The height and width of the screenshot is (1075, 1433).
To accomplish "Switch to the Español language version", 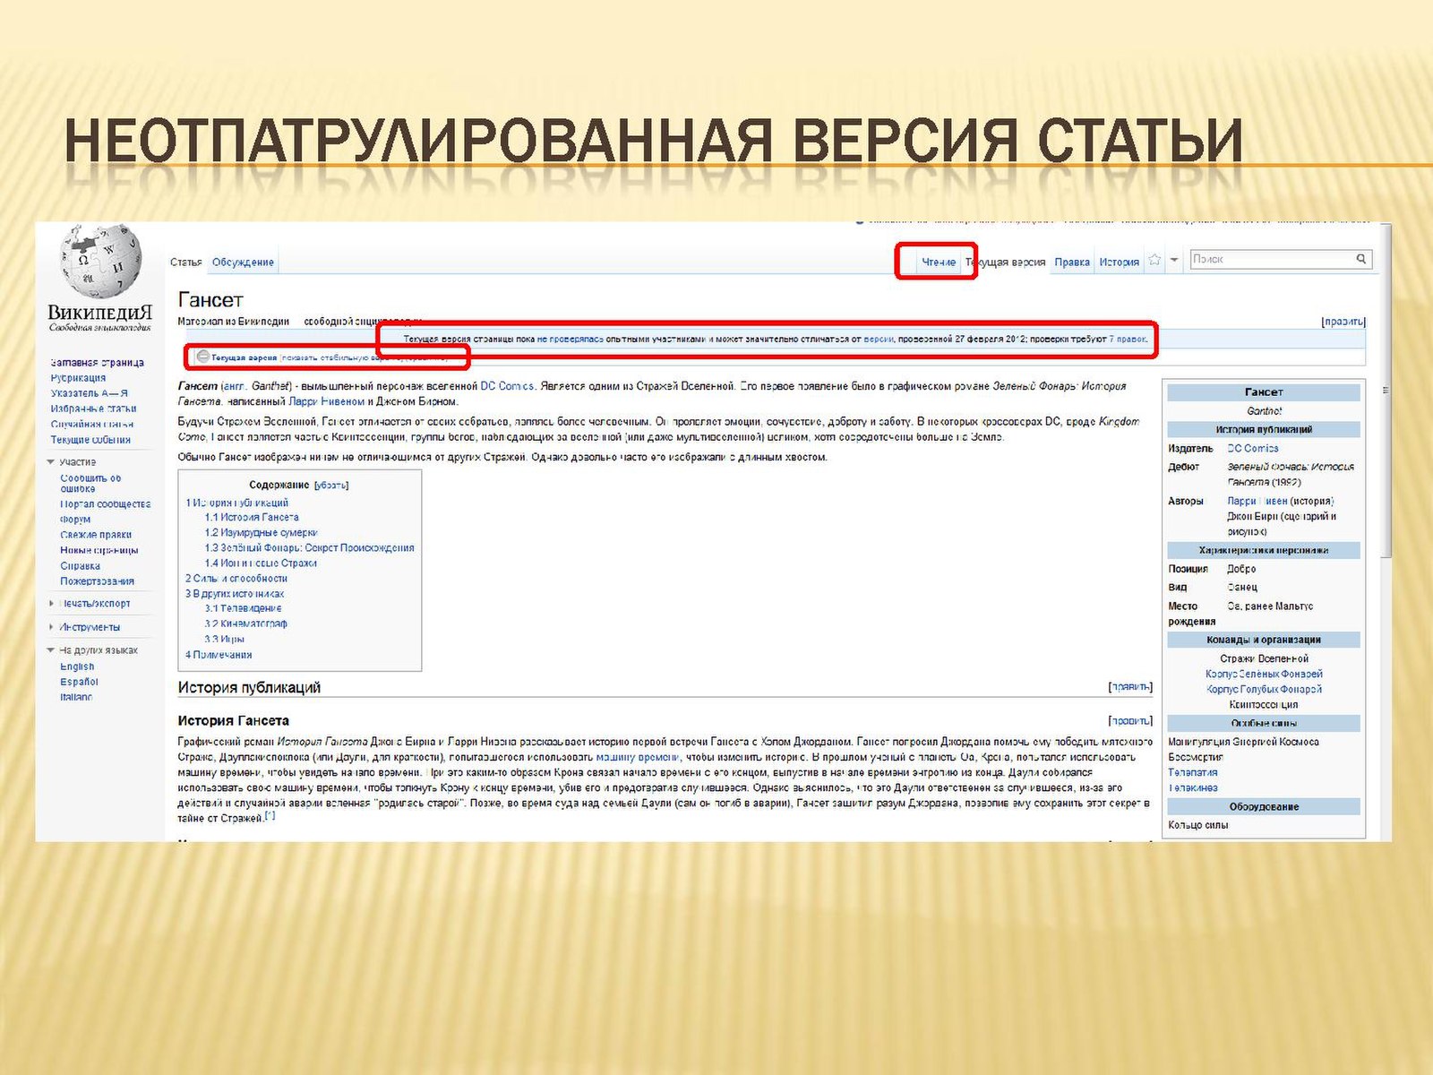I will [x=79, y=682].
